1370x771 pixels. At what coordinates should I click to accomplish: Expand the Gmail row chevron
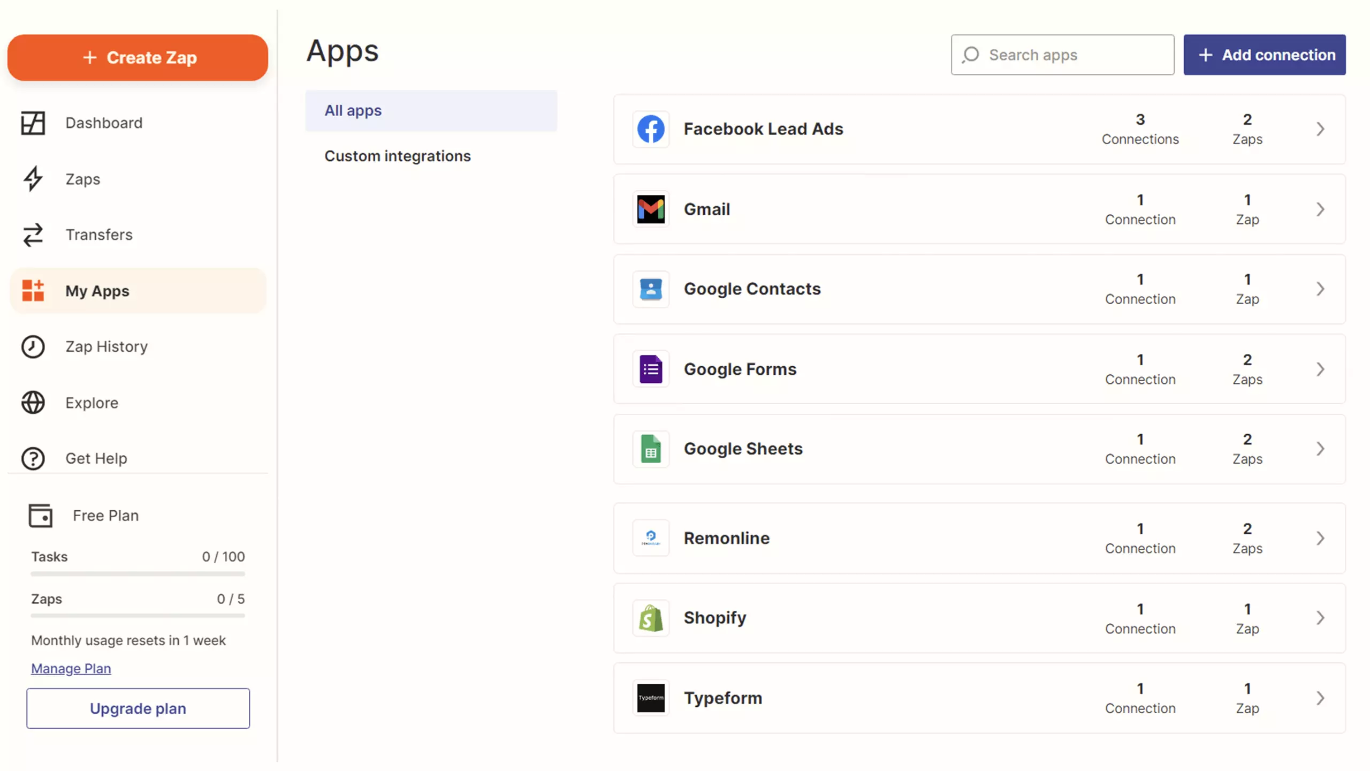click(1320, 209)
